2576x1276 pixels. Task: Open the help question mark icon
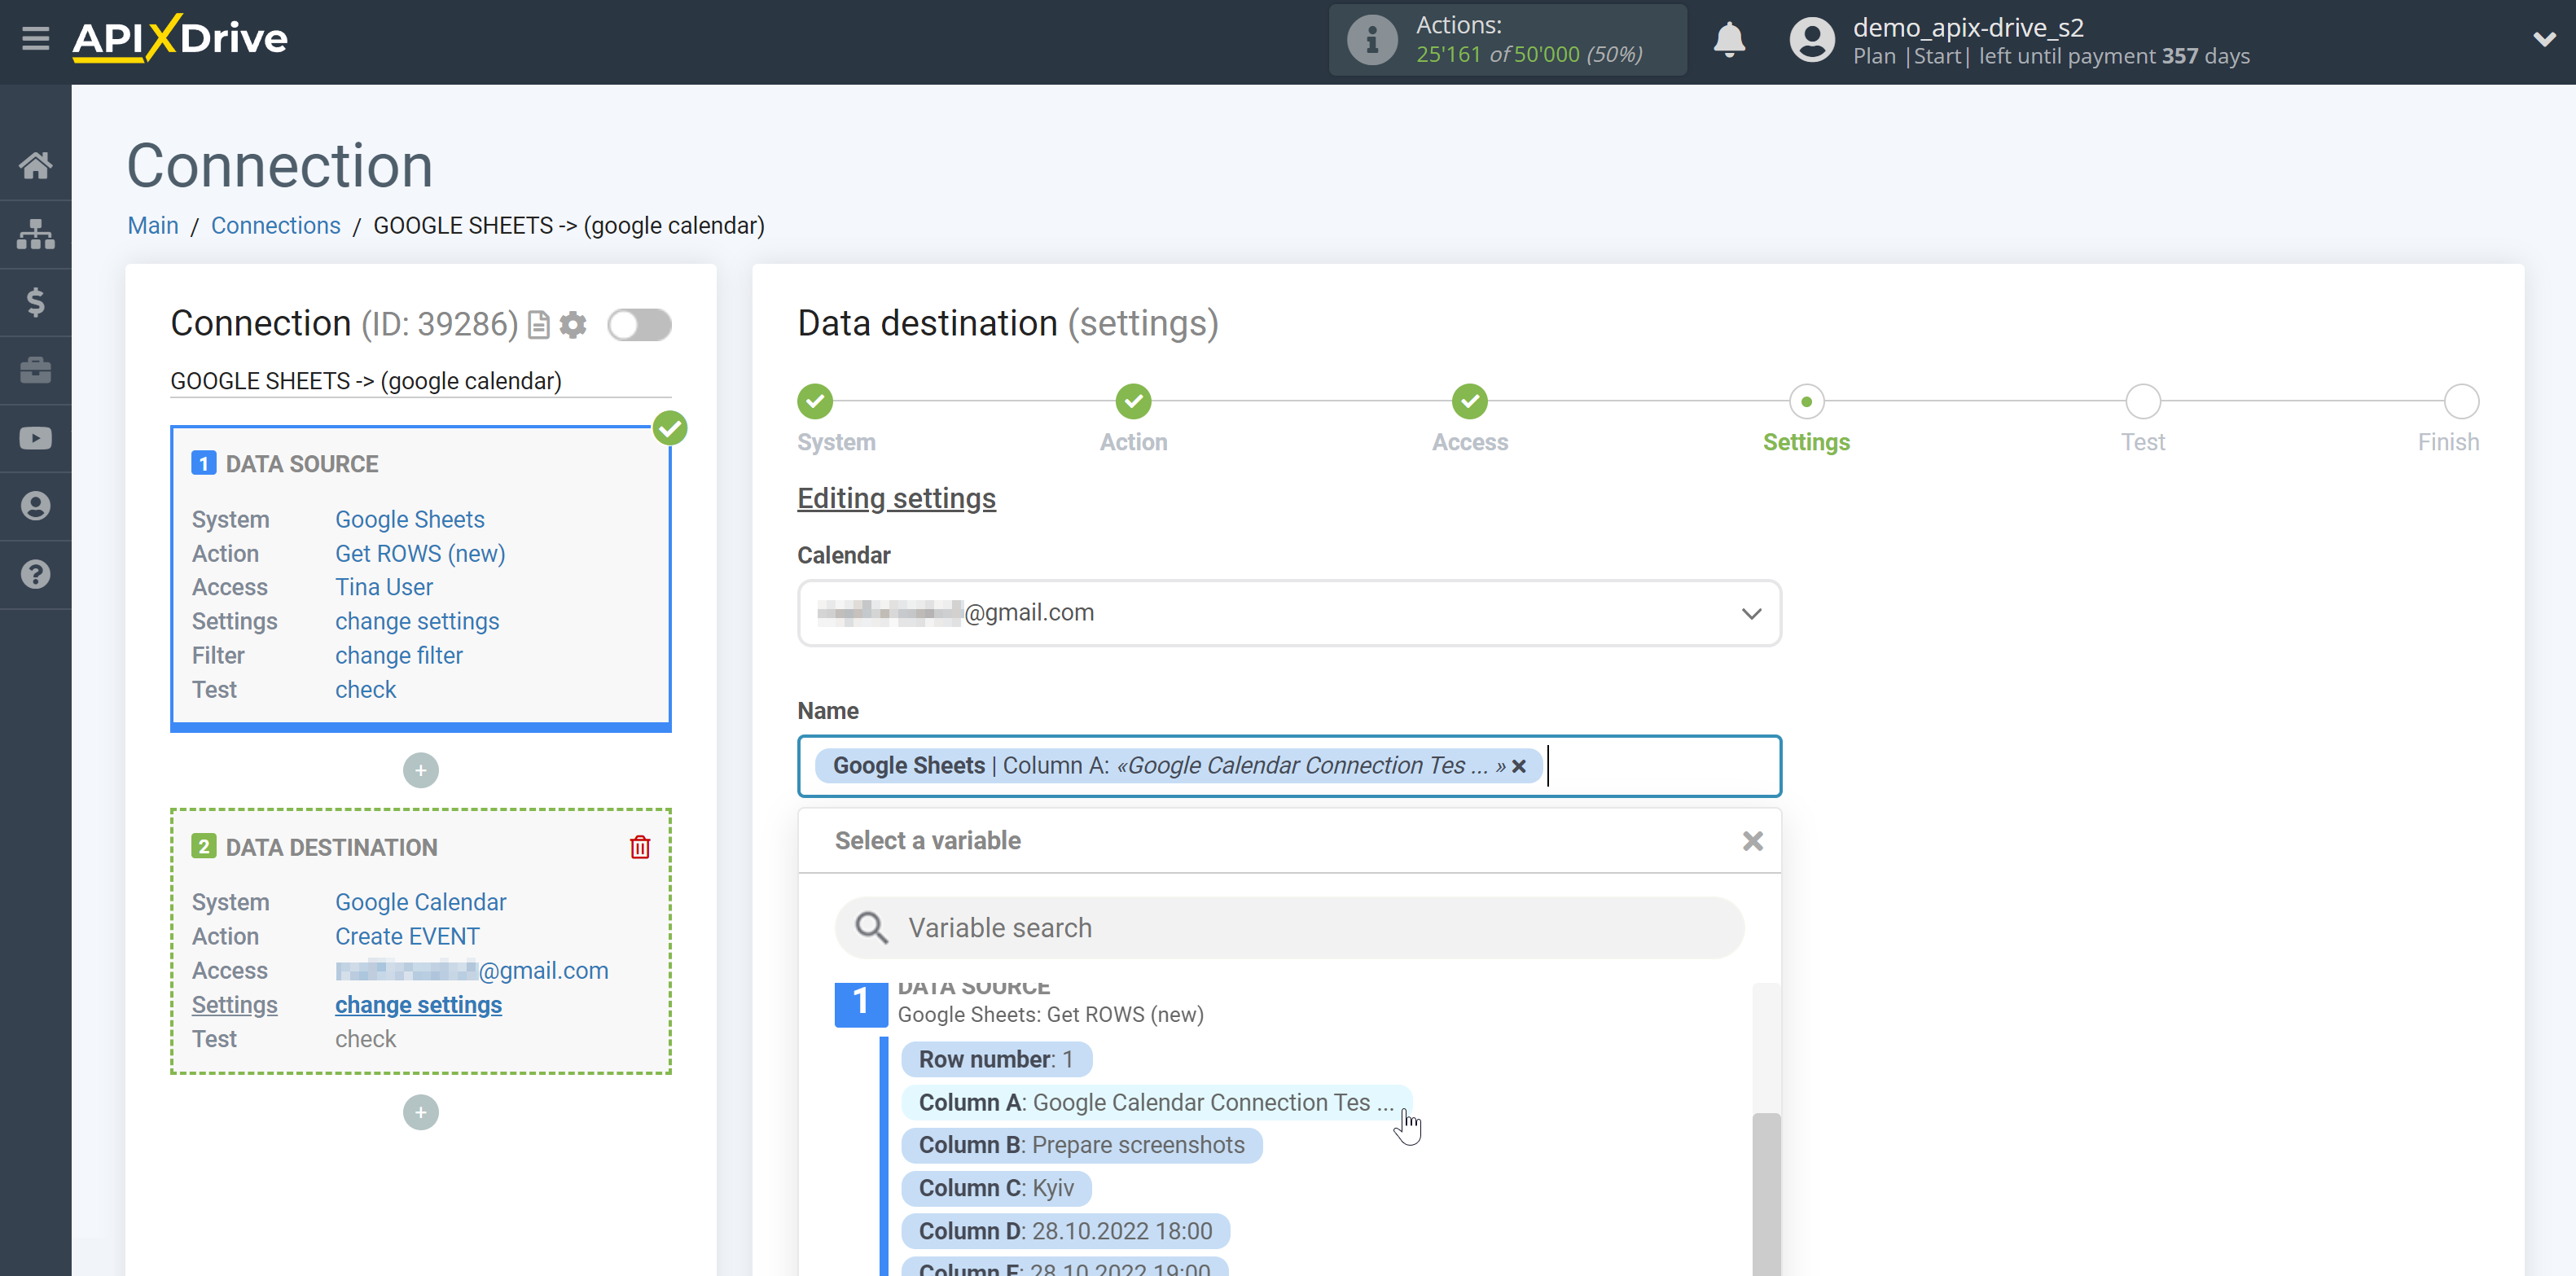point(36,574)
